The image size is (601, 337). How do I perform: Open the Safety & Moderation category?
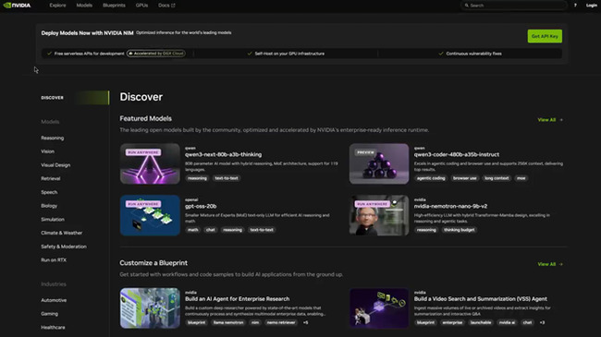click(x=64, y=247)
